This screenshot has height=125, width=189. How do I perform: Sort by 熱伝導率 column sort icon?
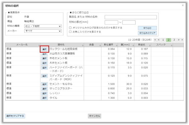point(117,46)
